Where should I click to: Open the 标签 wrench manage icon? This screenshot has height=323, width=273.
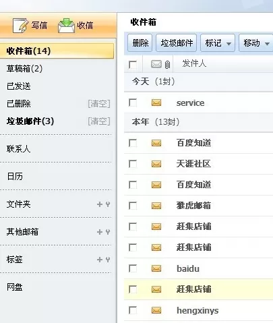pos(108,260)
